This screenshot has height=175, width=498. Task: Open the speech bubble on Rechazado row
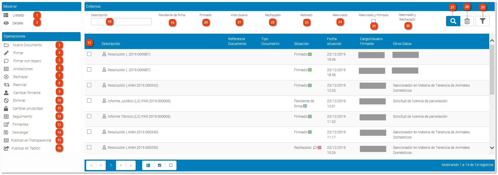point(315,148)
